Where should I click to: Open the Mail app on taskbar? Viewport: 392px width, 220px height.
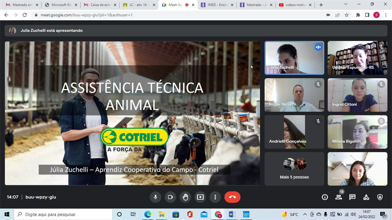204,214
